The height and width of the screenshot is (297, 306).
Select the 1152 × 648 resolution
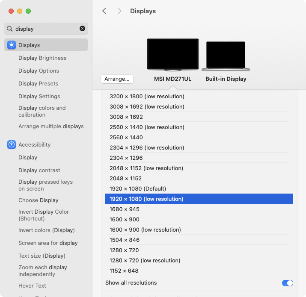(x=199, y=271)
